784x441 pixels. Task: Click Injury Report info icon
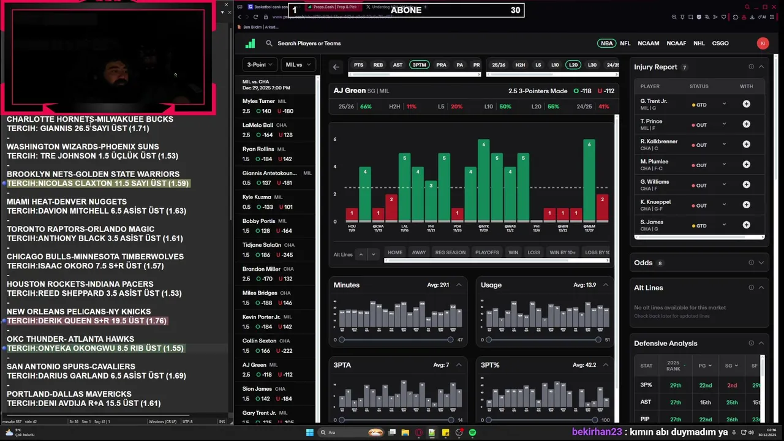pyautogui.click(x=751, y=67)
